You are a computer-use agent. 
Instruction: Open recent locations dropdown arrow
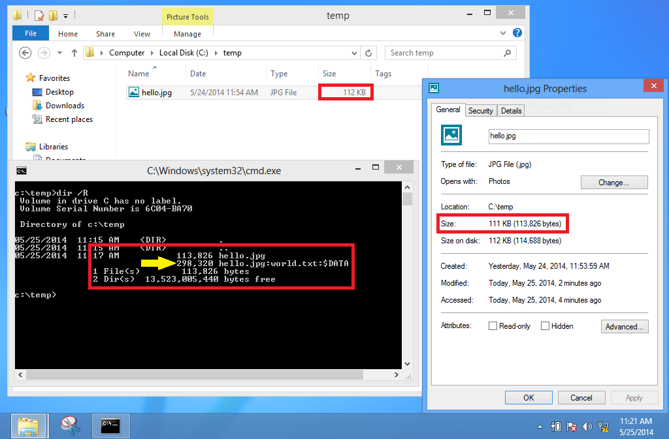tap(59, 53)
